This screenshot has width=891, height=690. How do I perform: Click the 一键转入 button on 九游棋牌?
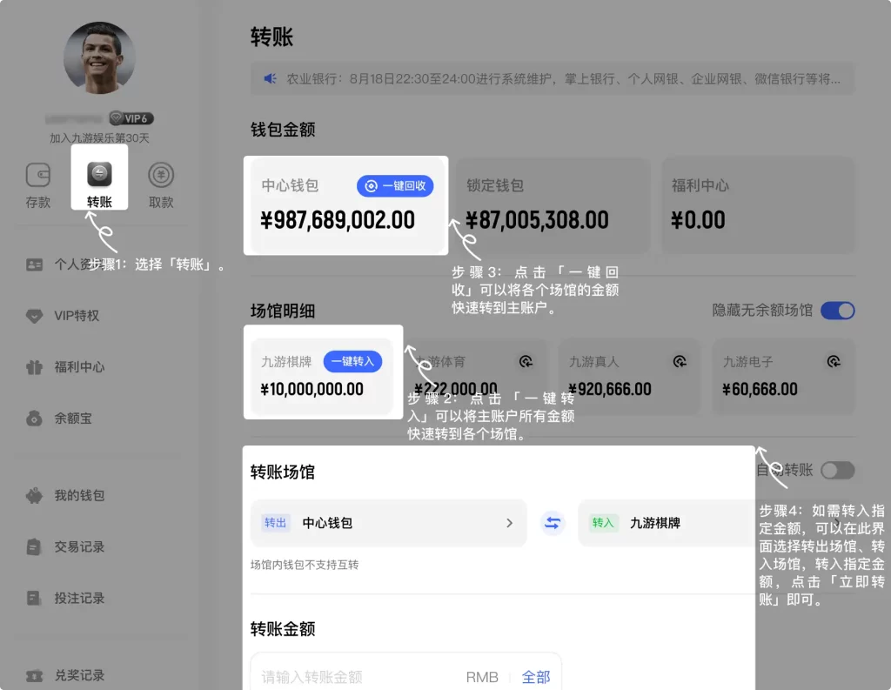pos(352,361)
